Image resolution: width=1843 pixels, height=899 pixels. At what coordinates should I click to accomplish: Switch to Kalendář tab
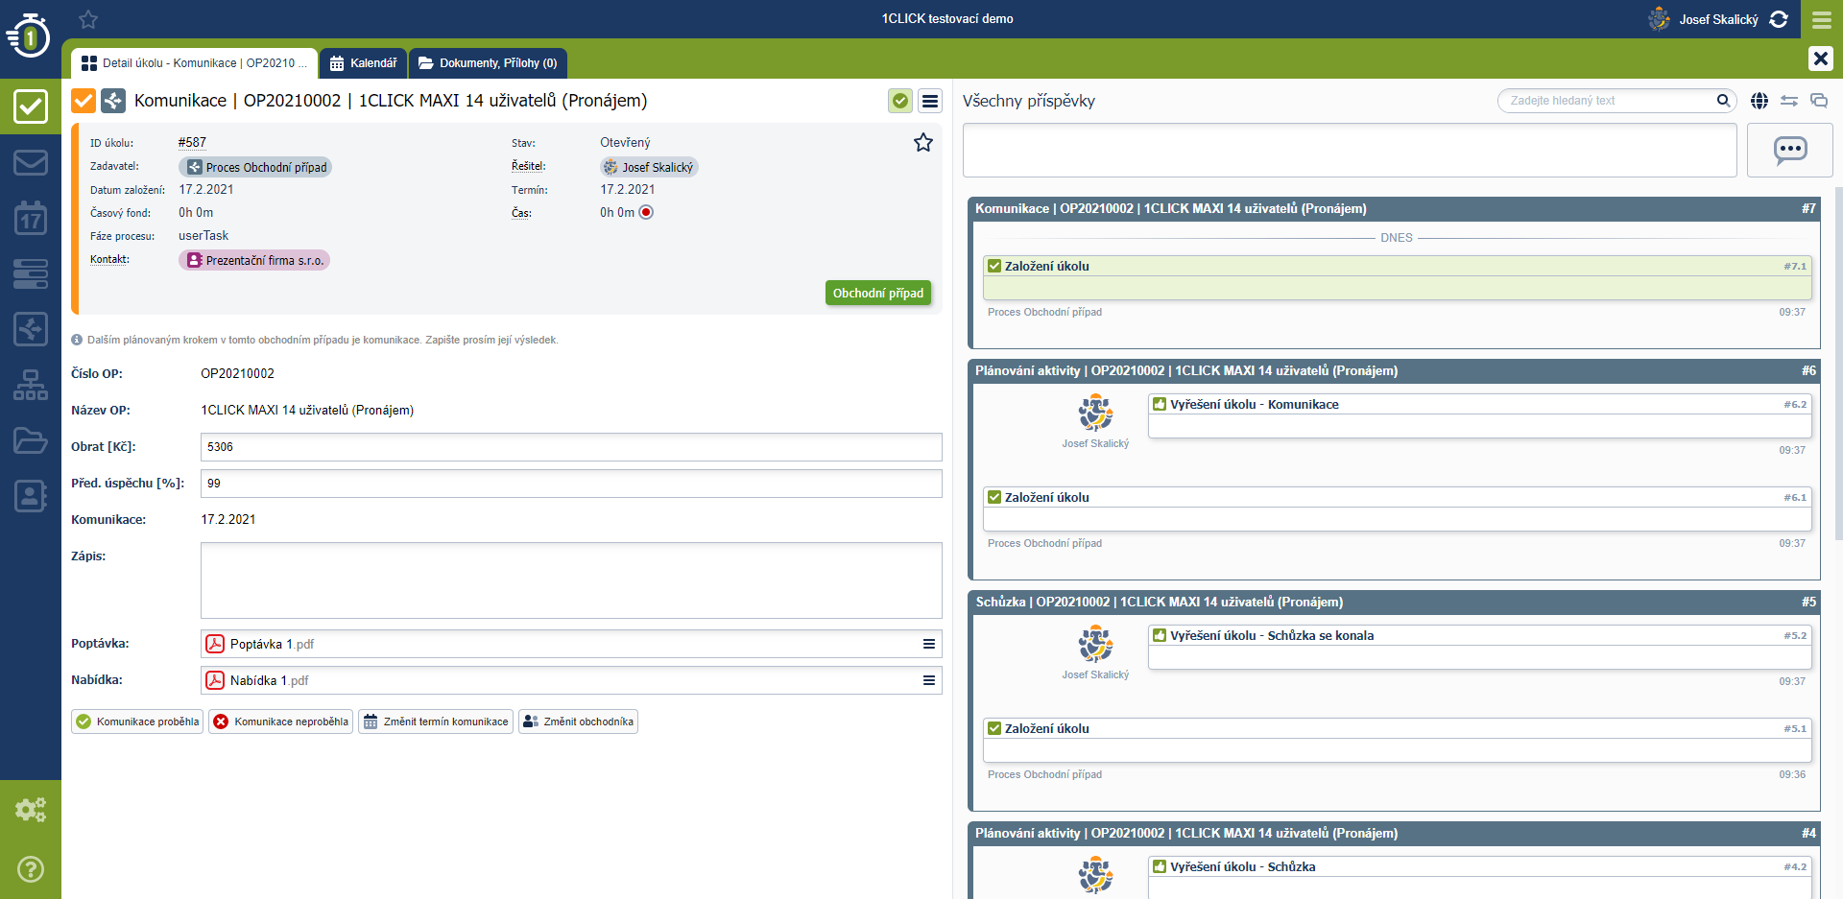(x=364, y=63)
